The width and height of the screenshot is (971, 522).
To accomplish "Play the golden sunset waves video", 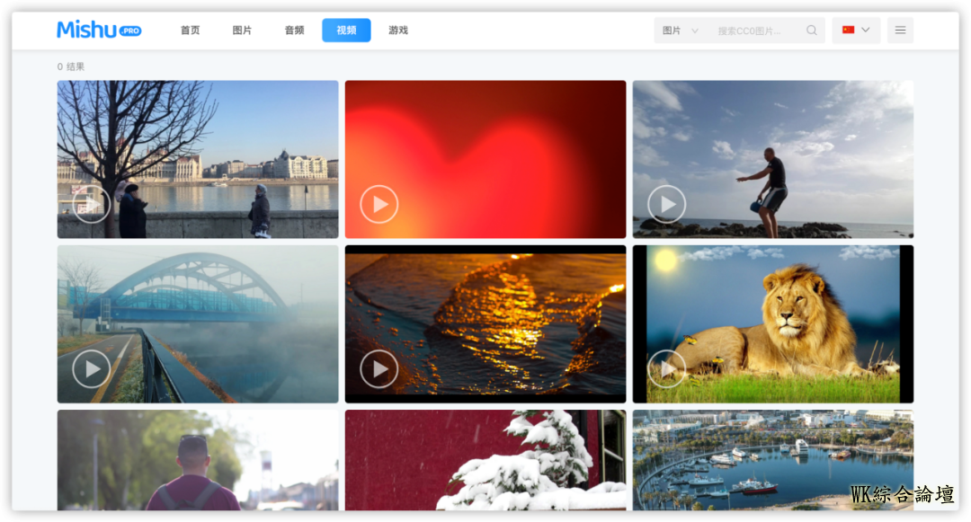I will [379, 368].
